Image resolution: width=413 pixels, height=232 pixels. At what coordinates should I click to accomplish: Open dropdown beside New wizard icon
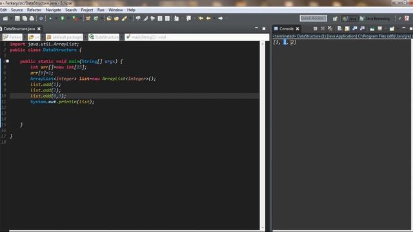coord(12,19)
